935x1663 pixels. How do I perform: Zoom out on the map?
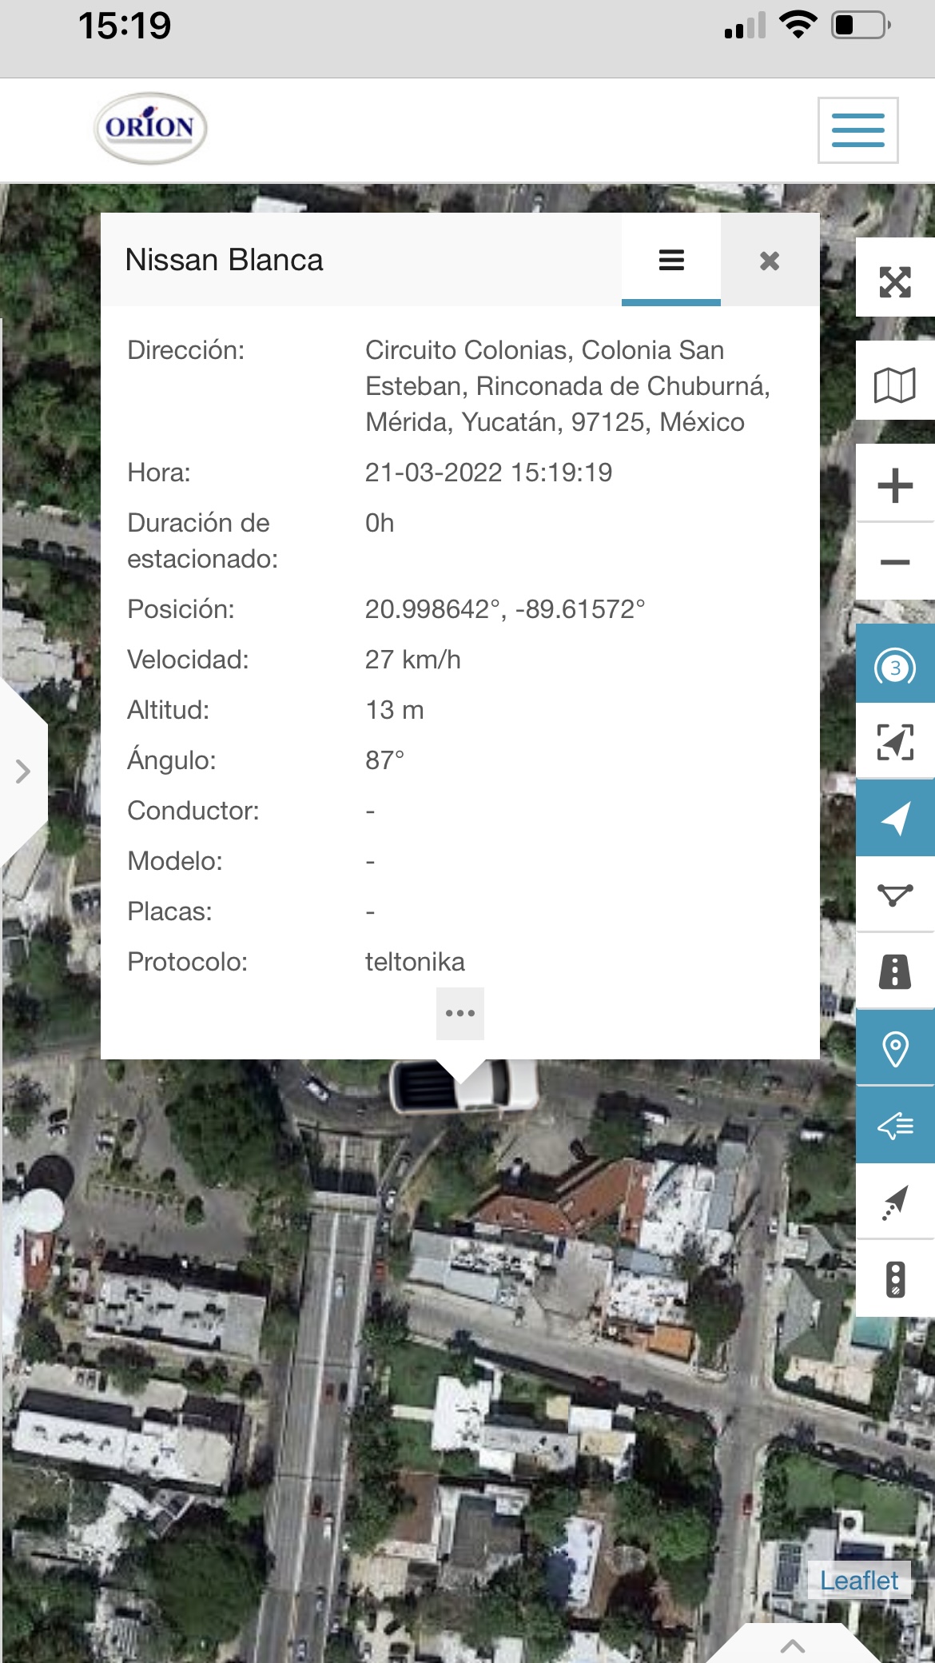tap(895, 562)
